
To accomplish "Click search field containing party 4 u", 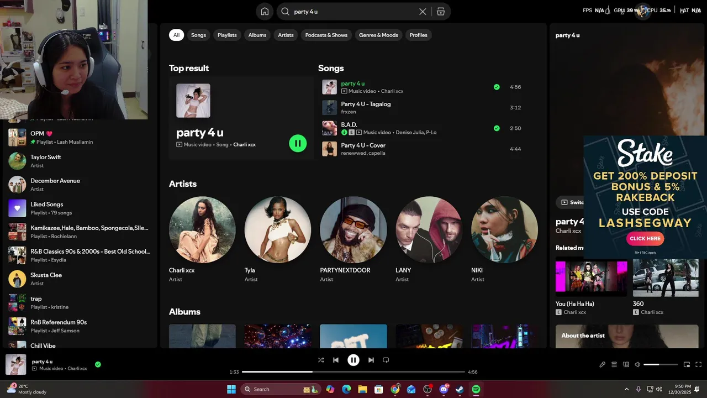I will pyautogui.click(x=353, y=12).
